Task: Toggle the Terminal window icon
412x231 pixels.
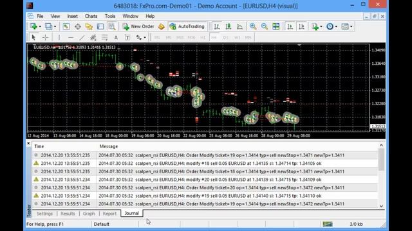Action: tap(100, 26)
